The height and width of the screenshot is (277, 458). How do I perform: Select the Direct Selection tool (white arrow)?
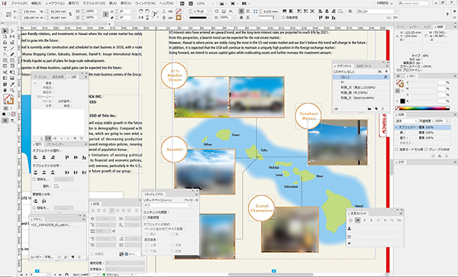click(12, 31)
